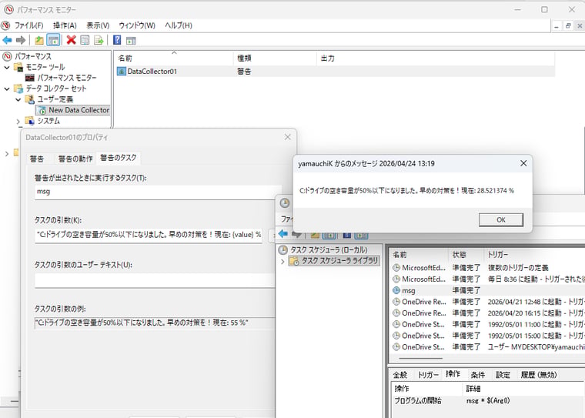Open the 履歴 (無効) tab

(539, 375)
